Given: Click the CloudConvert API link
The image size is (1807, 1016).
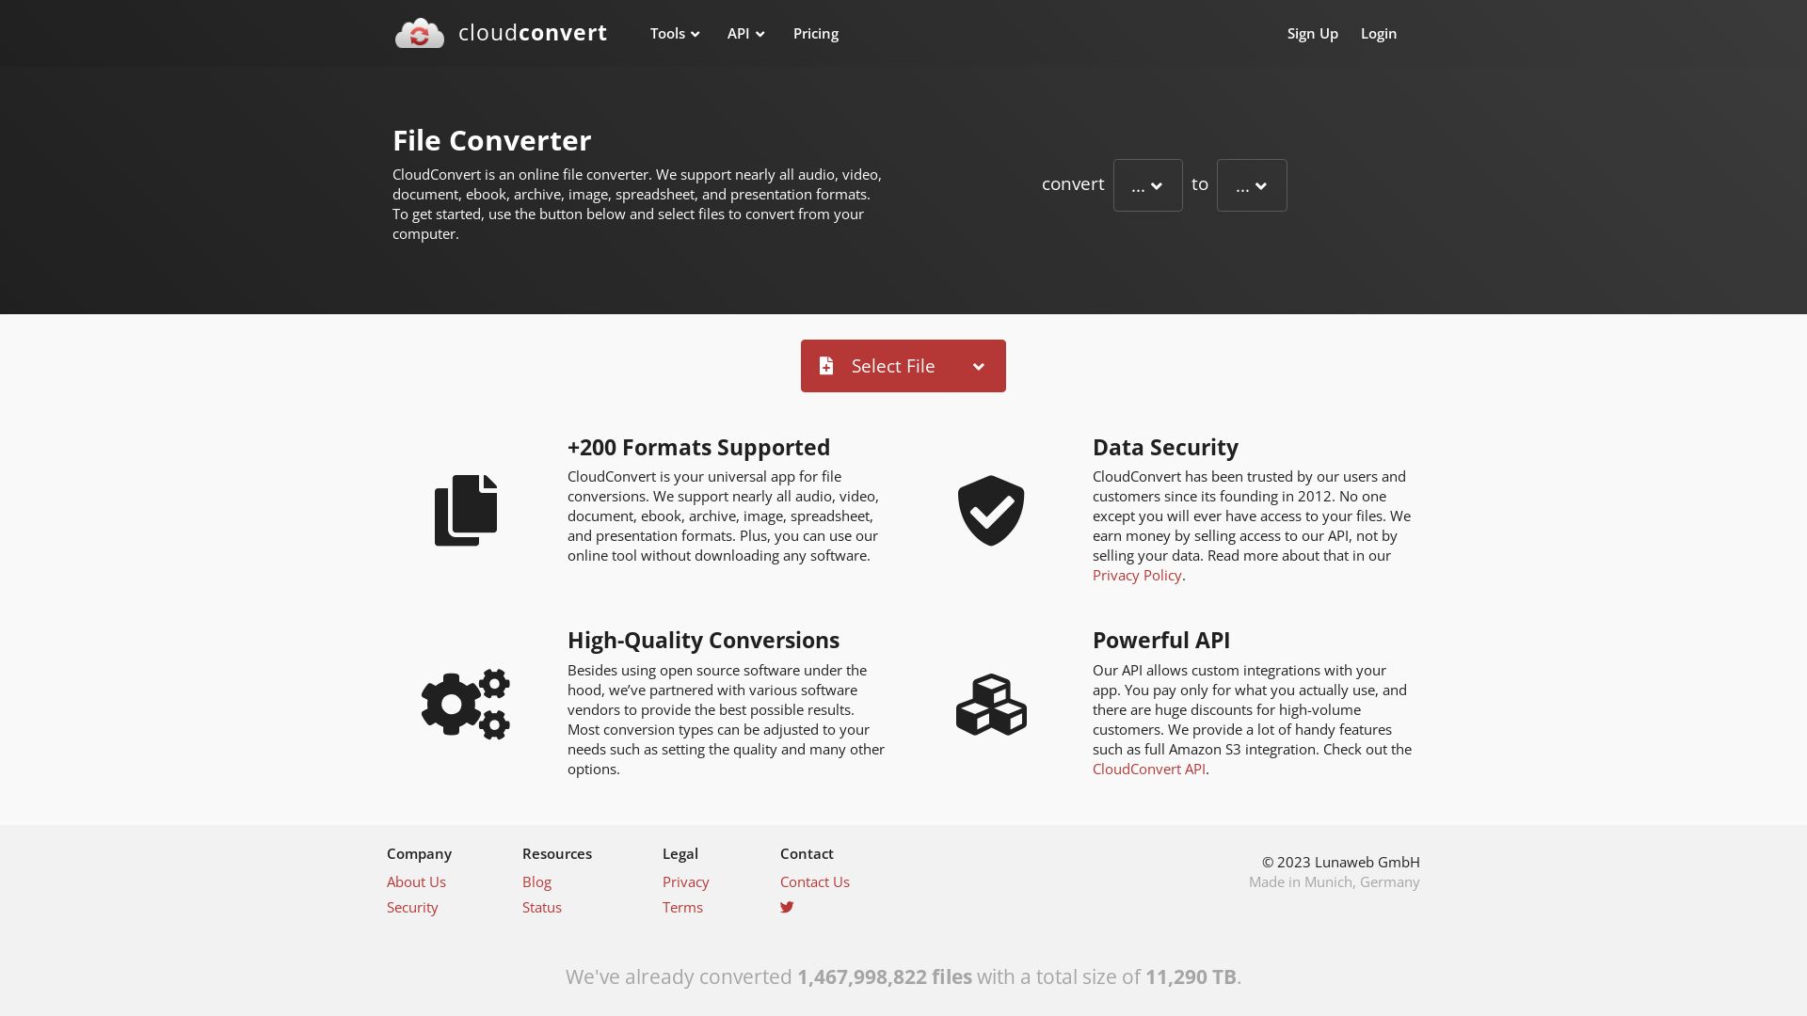Looking at the screenshot, I should (1148, 768).
